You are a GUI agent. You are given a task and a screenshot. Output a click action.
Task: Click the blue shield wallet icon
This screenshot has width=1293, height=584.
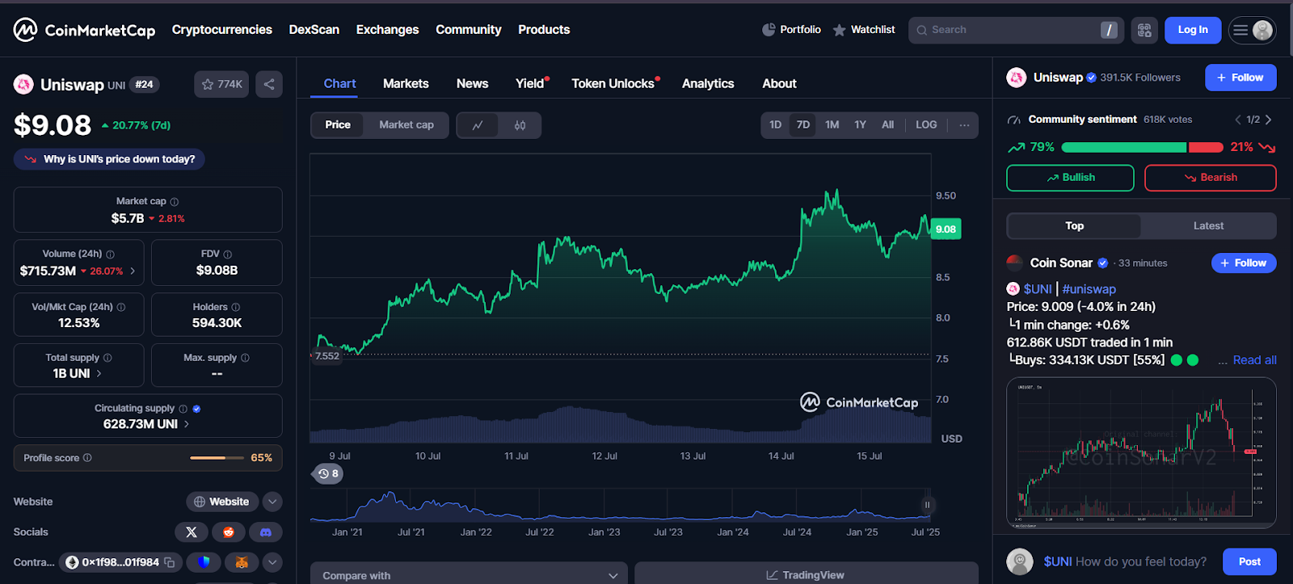(204, 562)
